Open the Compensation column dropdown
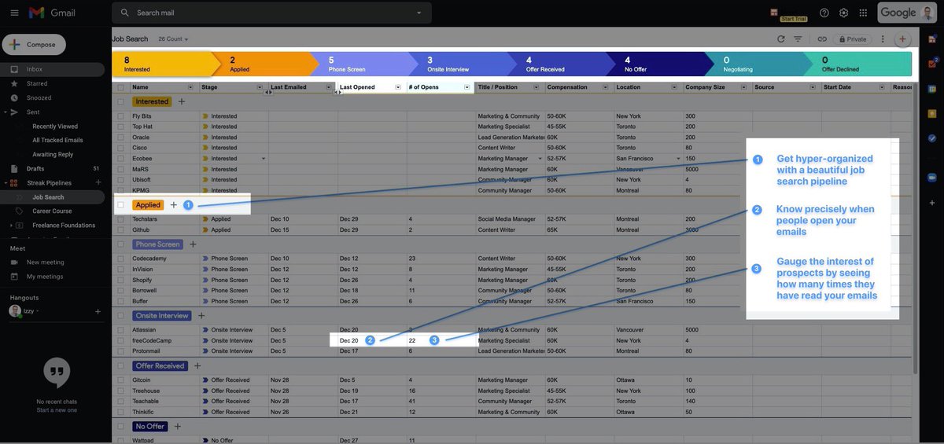 (x=606, y=87)
